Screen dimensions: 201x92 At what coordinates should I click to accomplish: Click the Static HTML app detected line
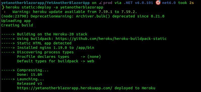coord(36,43)
